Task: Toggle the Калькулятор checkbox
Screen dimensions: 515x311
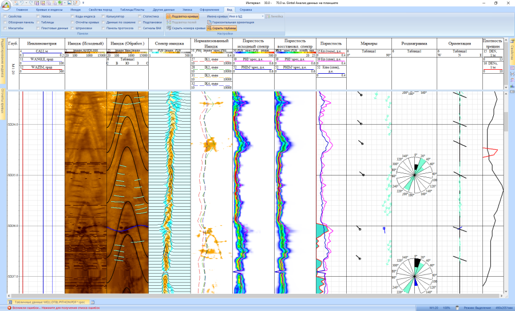Action: [x=104, y=17]
